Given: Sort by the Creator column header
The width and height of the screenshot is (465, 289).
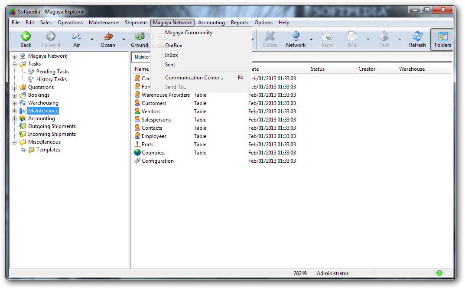Looking at the screenshot, I should [x=376, y=69].
